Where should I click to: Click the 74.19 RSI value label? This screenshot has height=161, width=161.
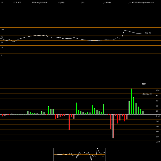(x=148, y=33)
